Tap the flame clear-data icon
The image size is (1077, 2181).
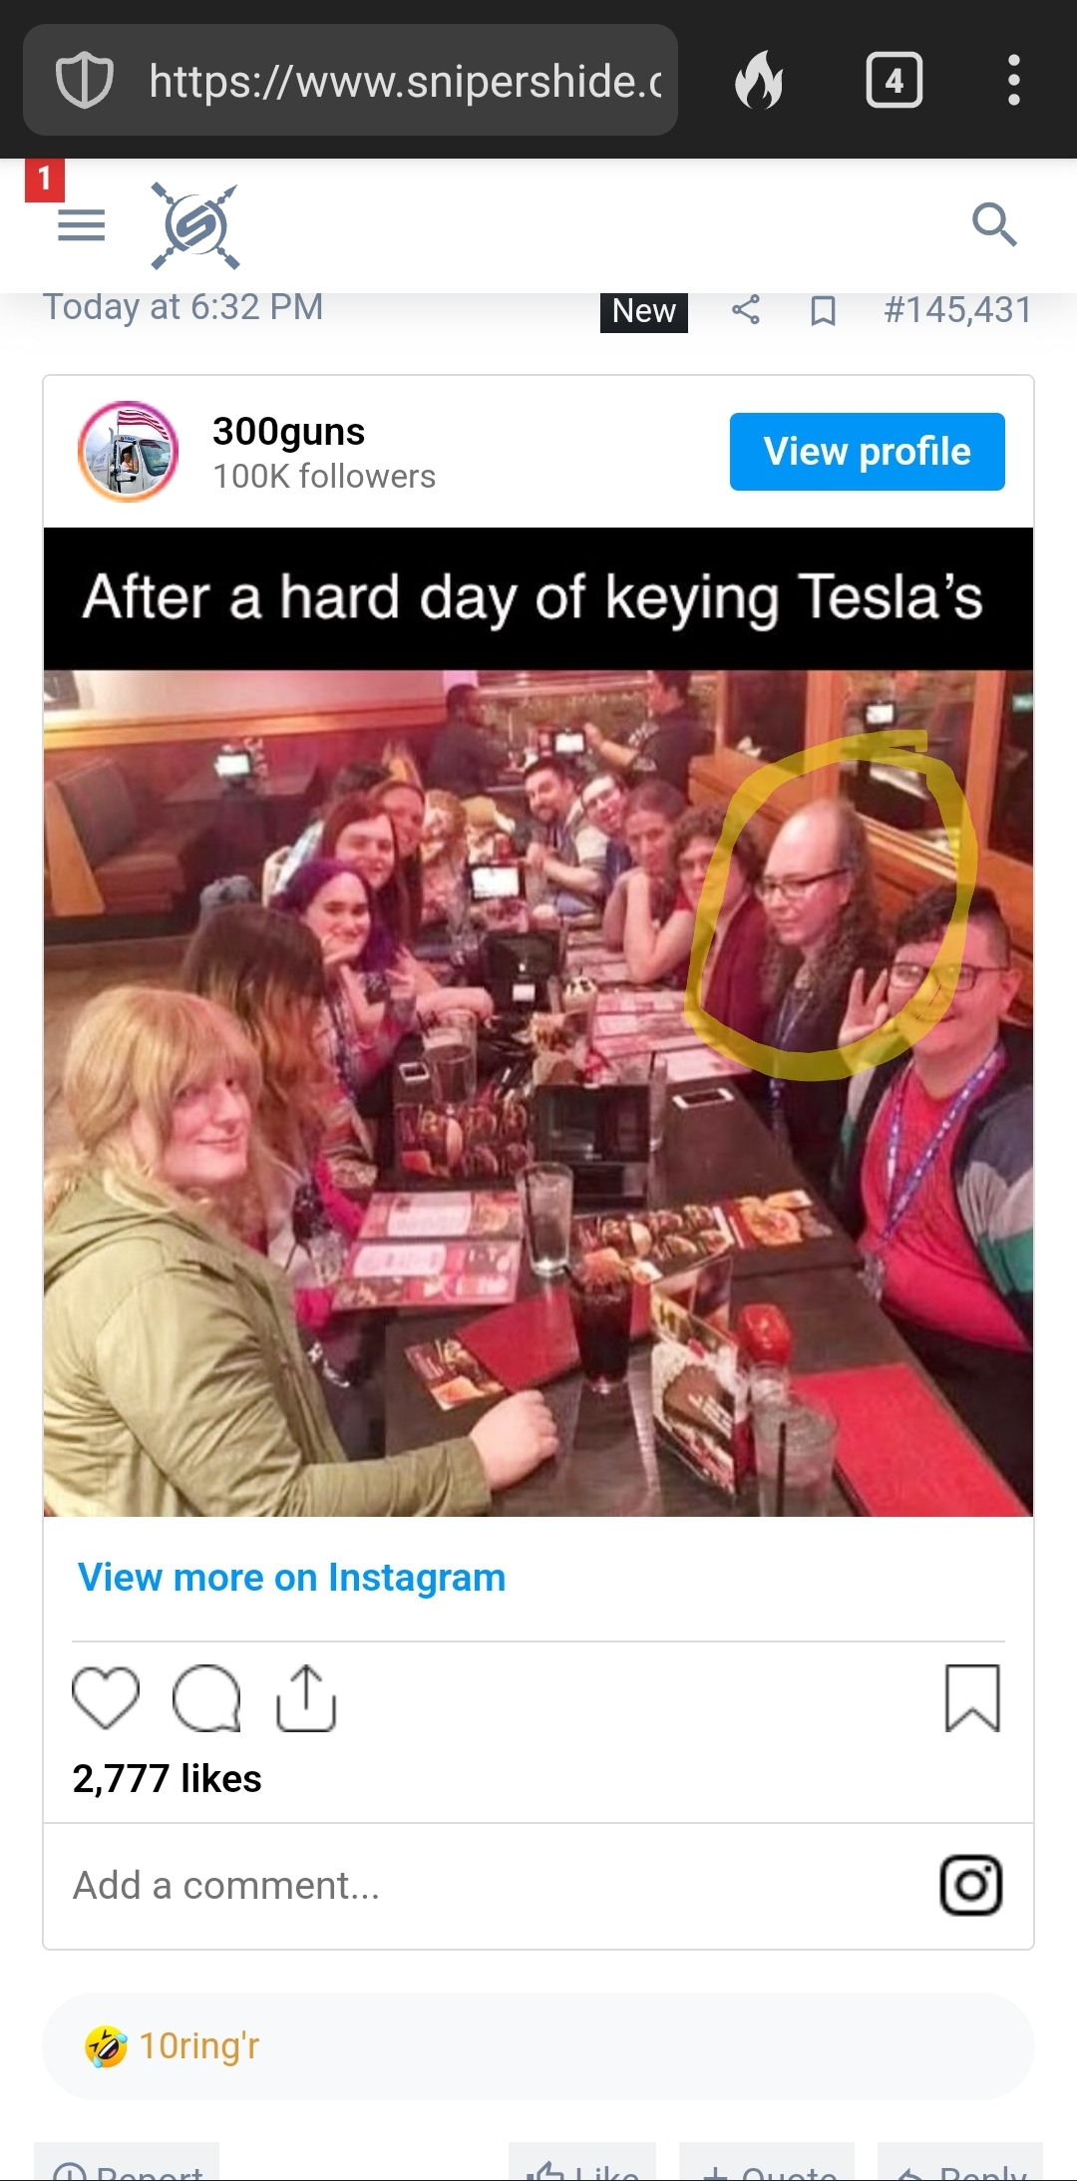pyautogui.click(x=759, y=81)
